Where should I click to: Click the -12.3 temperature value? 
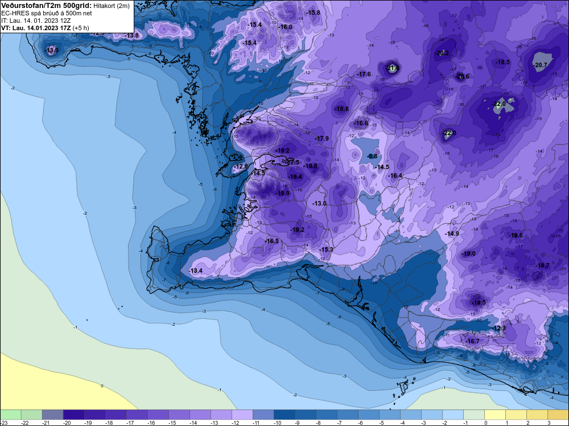[499, 328]
